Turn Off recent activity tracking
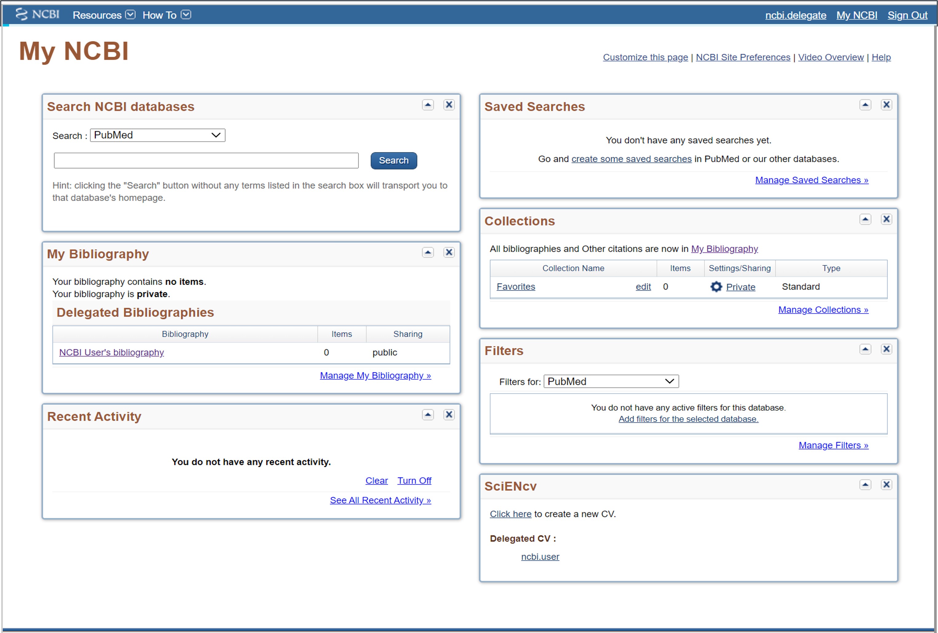 (x=414, y=481)
